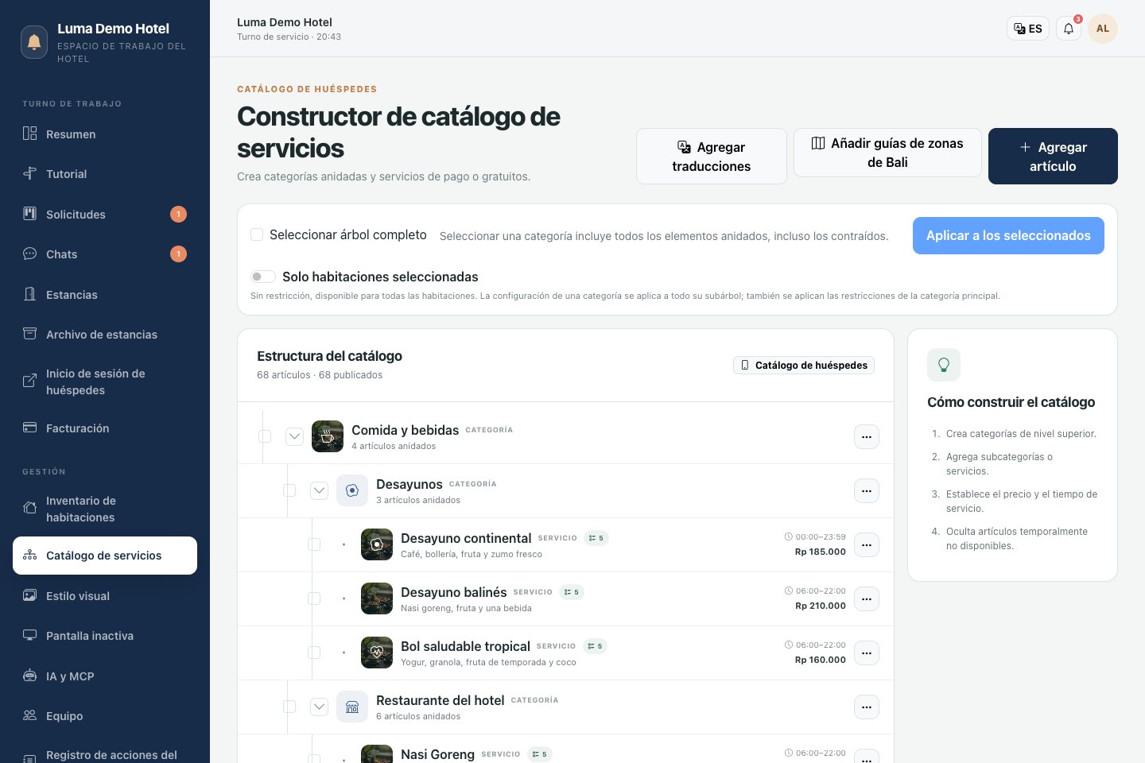Click the options badge on Desayuno continental

tap(596, 538)
